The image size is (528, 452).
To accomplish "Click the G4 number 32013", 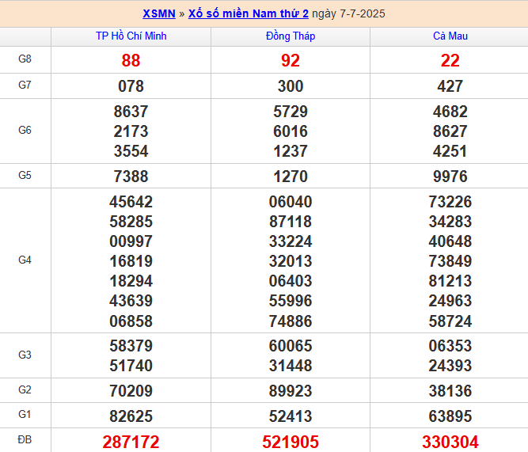I will tap(291, 261).
